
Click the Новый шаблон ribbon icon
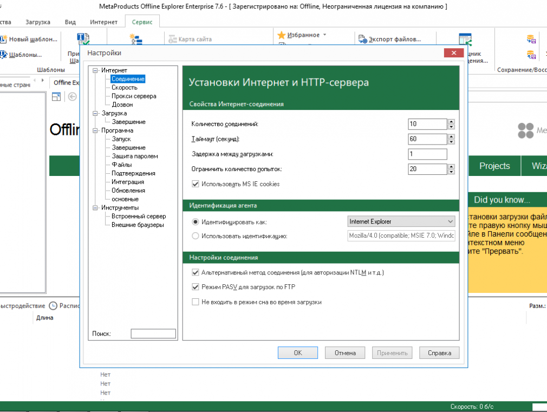(x=3, y=39)
